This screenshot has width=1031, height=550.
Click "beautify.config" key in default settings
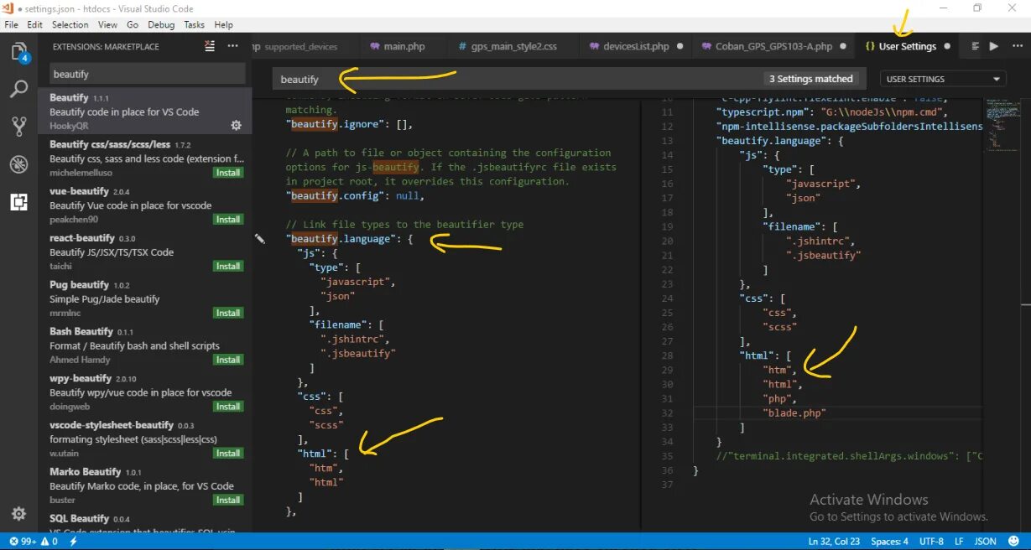(340, 195)
